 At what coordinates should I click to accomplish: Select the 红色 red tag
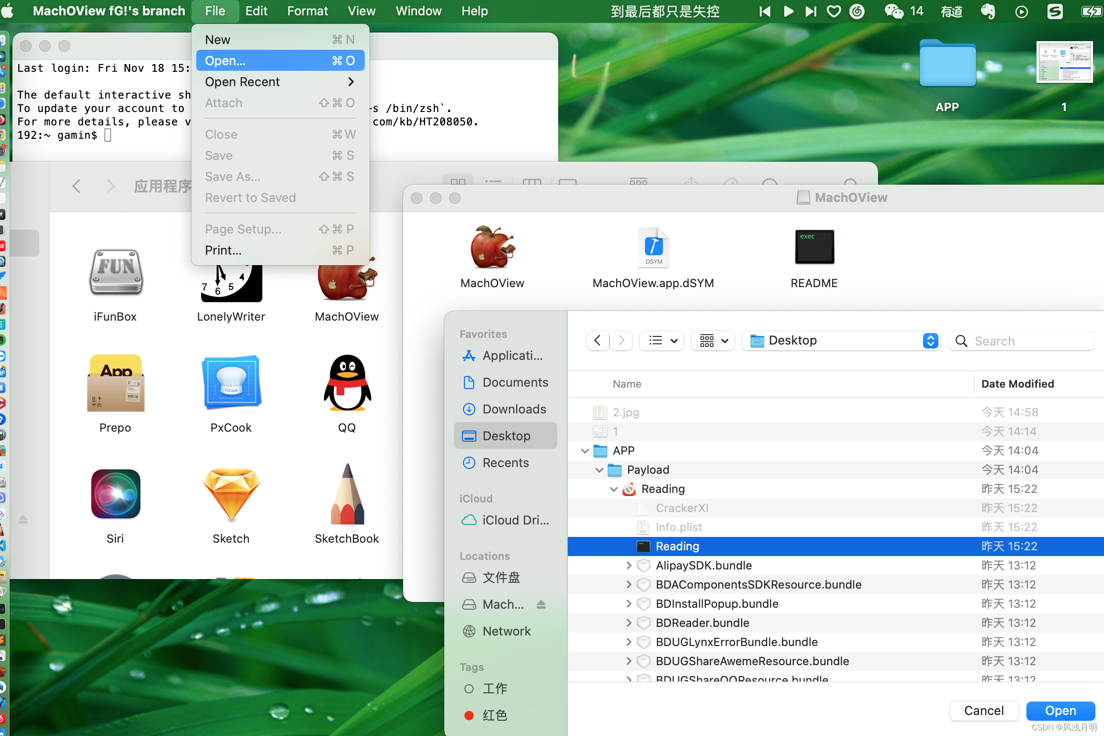[x=505, y=715]
